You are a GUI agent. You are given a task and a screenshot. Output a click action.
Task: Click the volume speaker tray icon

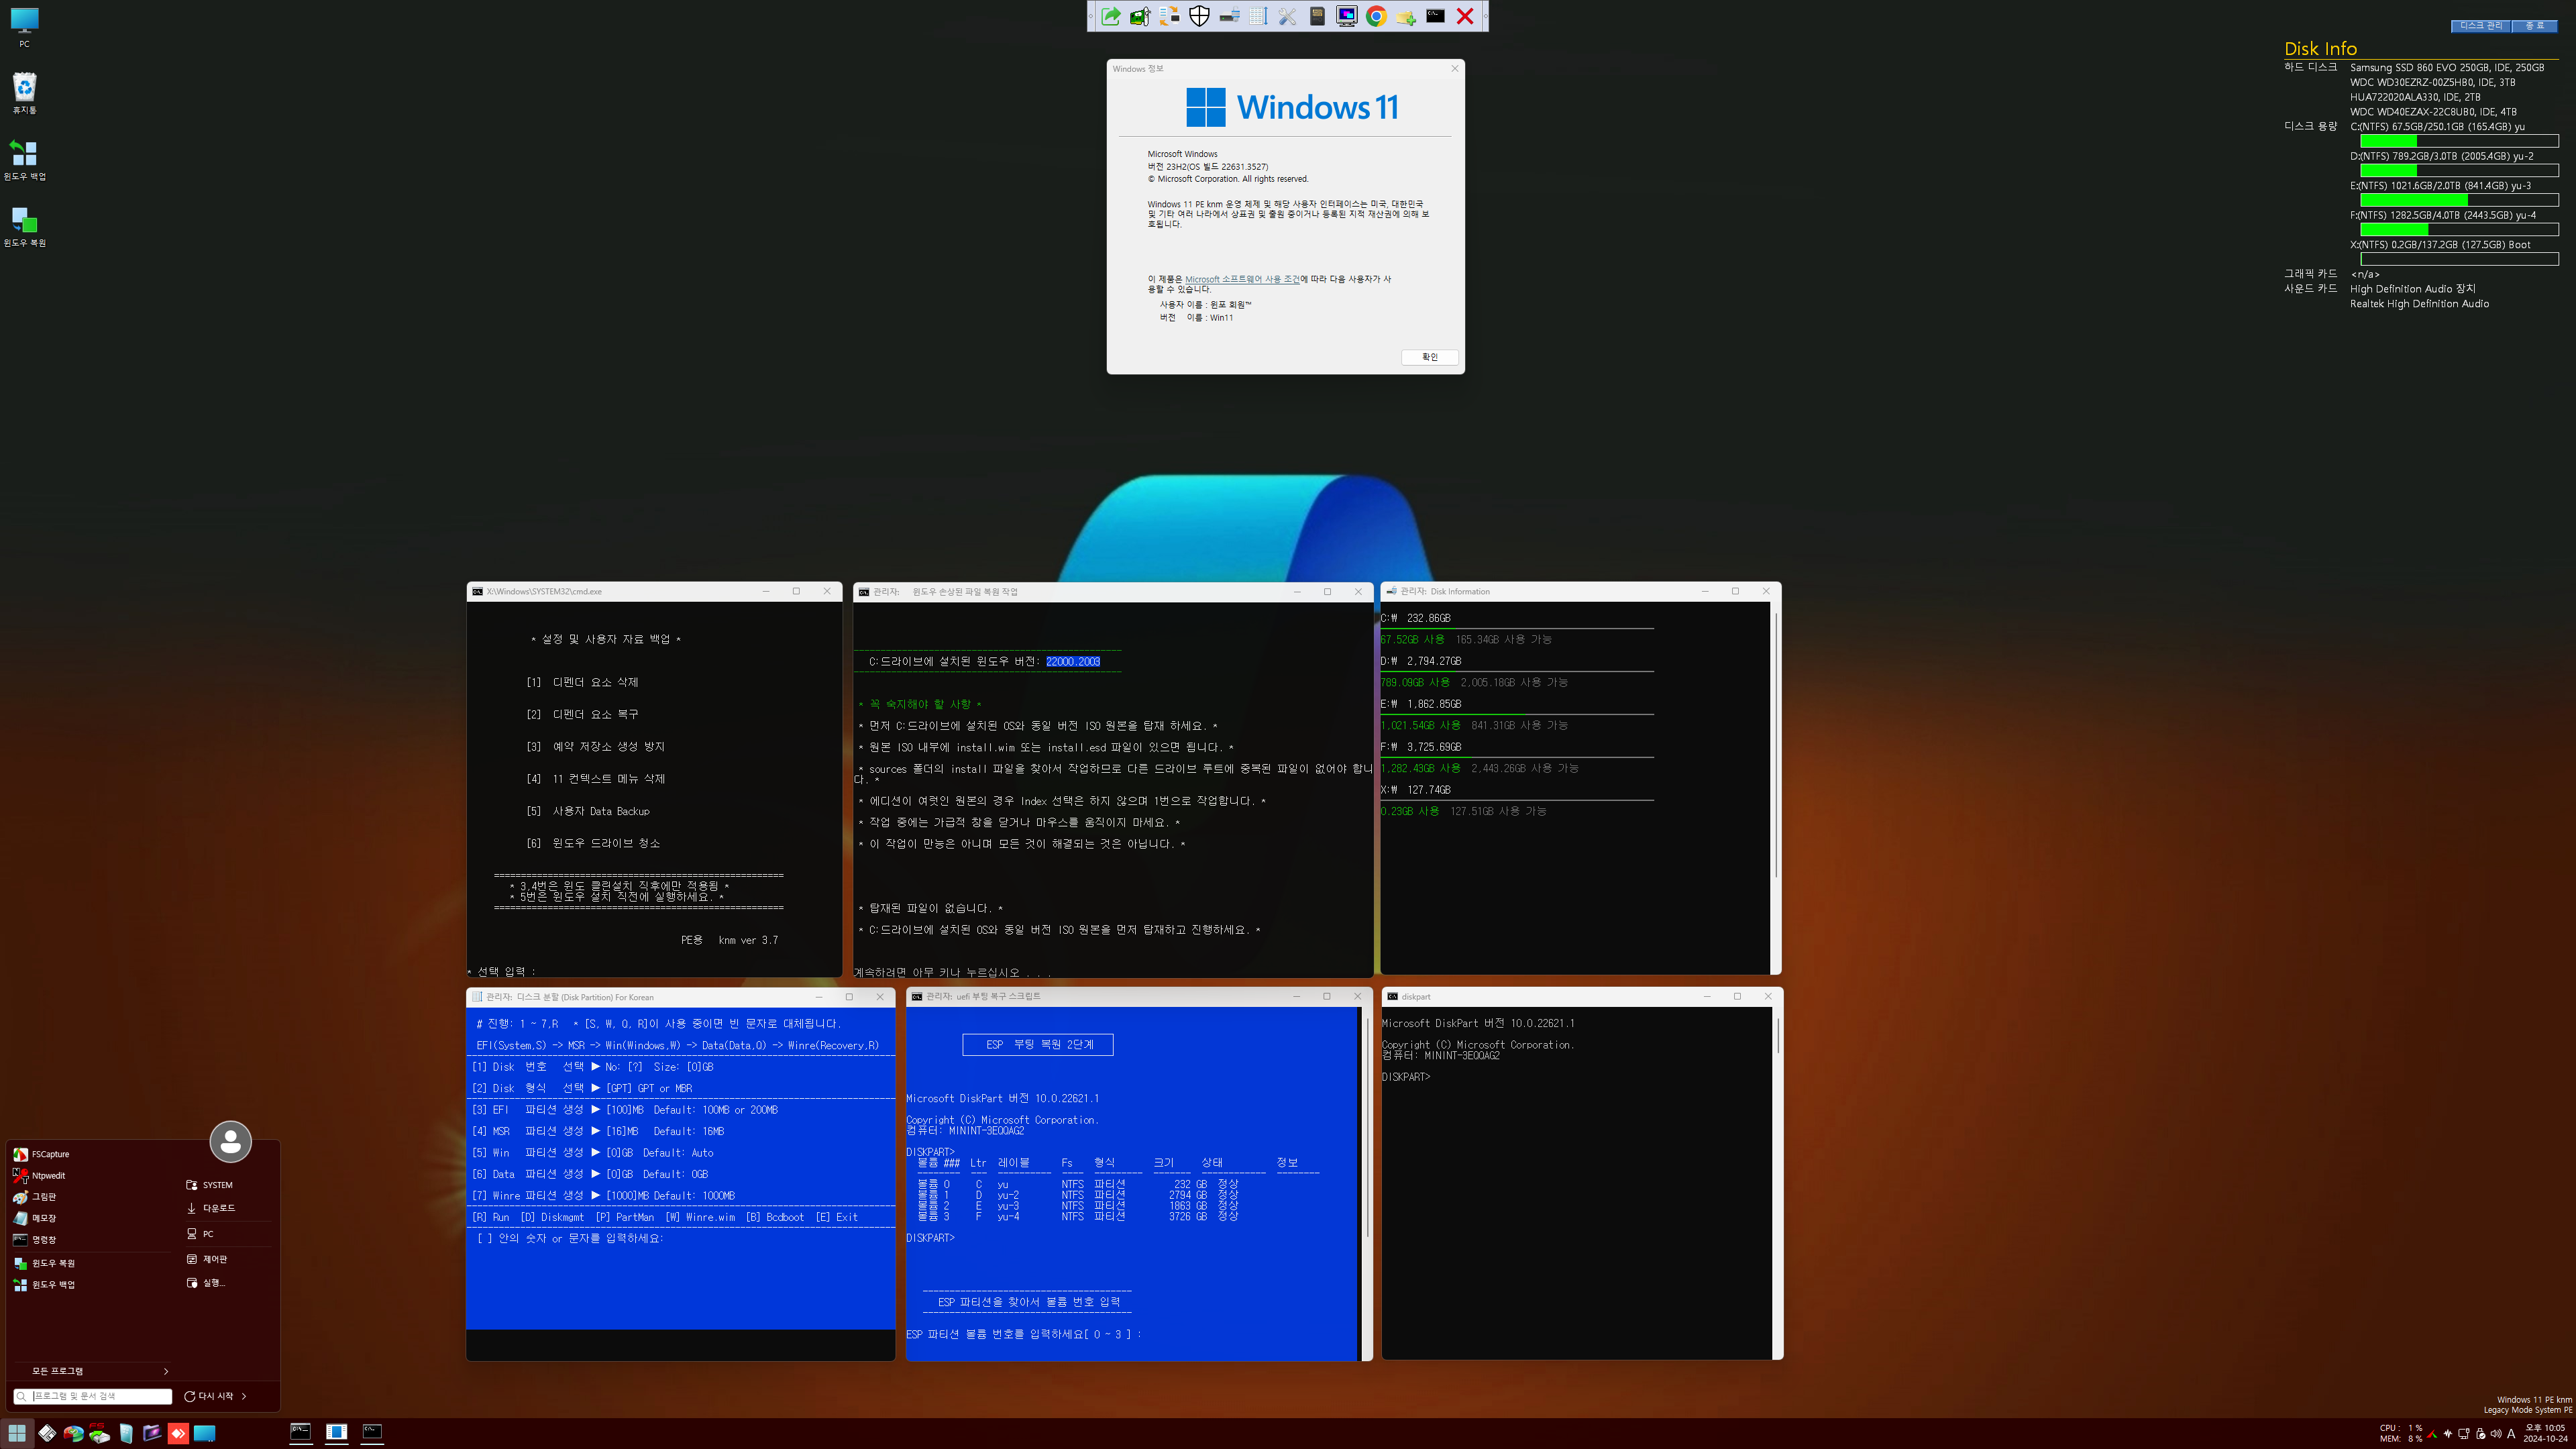pyautogui.click(x=2495, y=1433)
